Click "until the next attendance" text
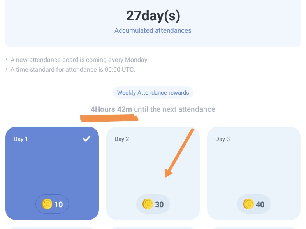306x229 pixels. 174,109
